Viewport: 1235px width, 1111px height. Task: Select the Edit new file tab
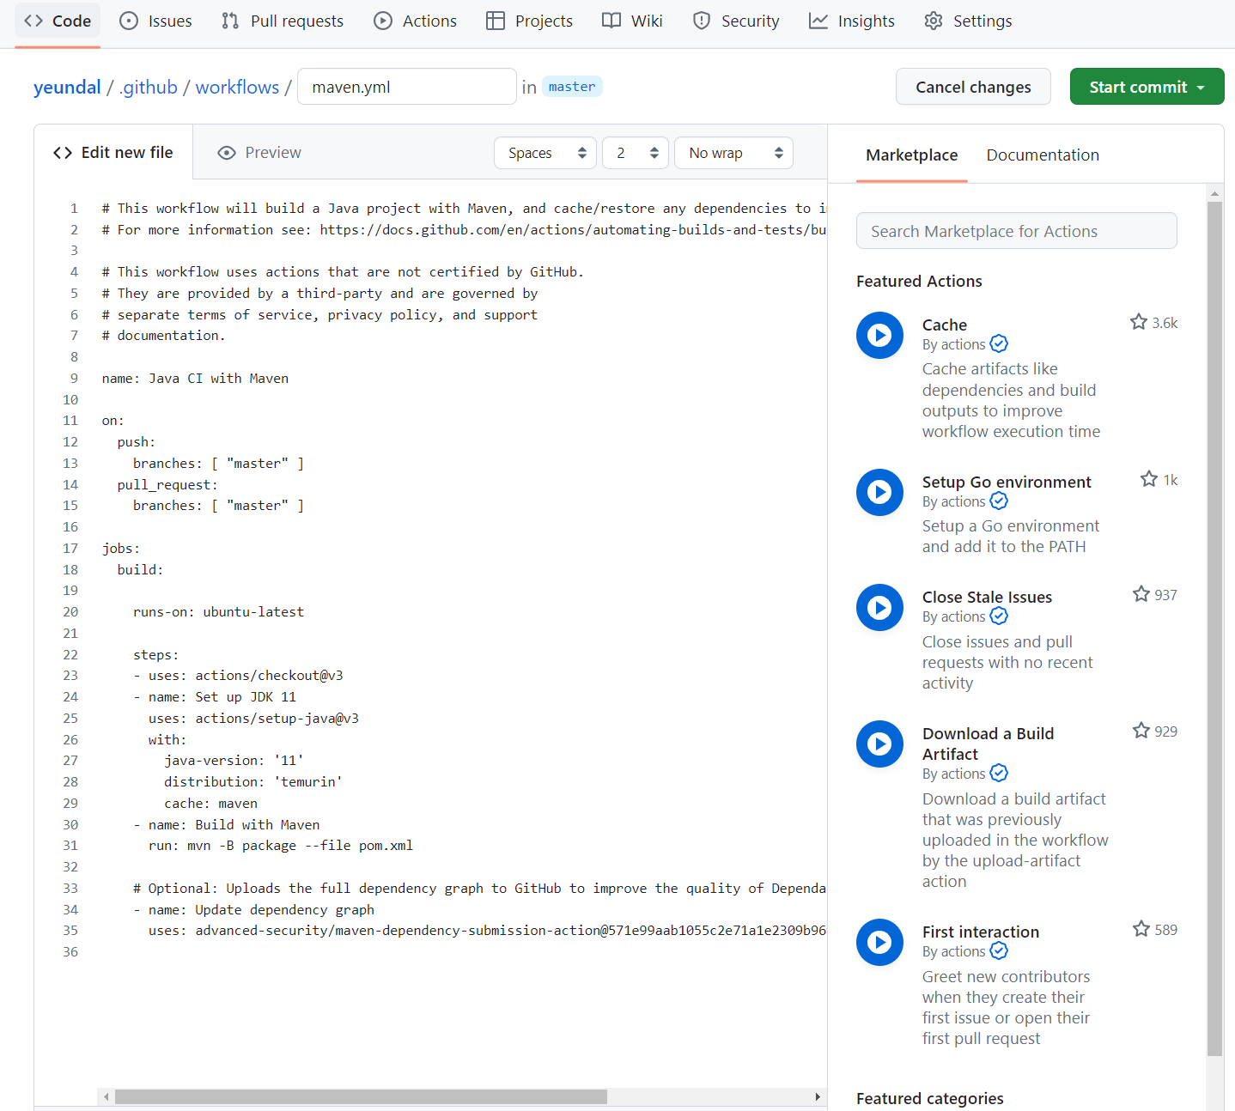coord(113,153)
